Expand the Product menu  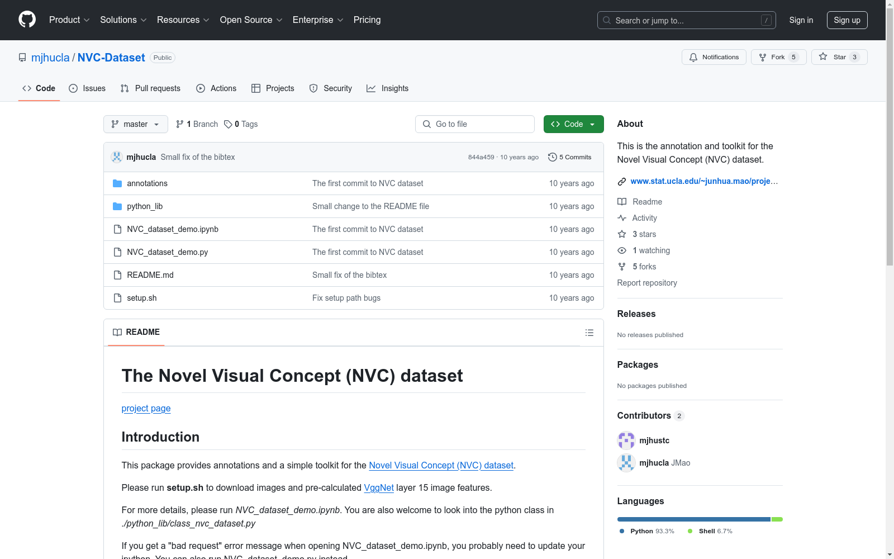click(69, 20)
